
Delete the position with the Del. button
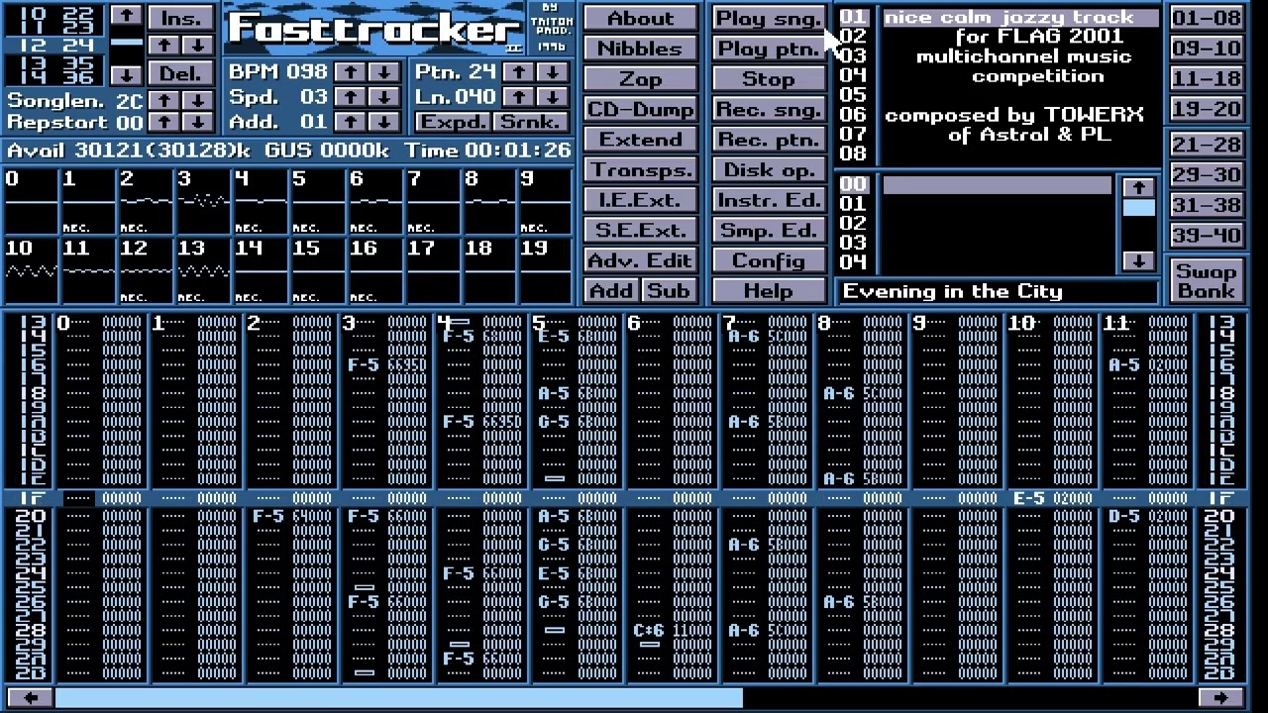pos(180,74)
